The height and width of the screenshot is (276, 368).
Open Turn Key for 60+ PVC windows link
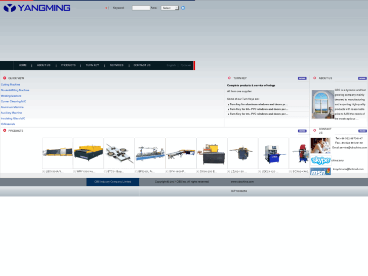[259, 109]
